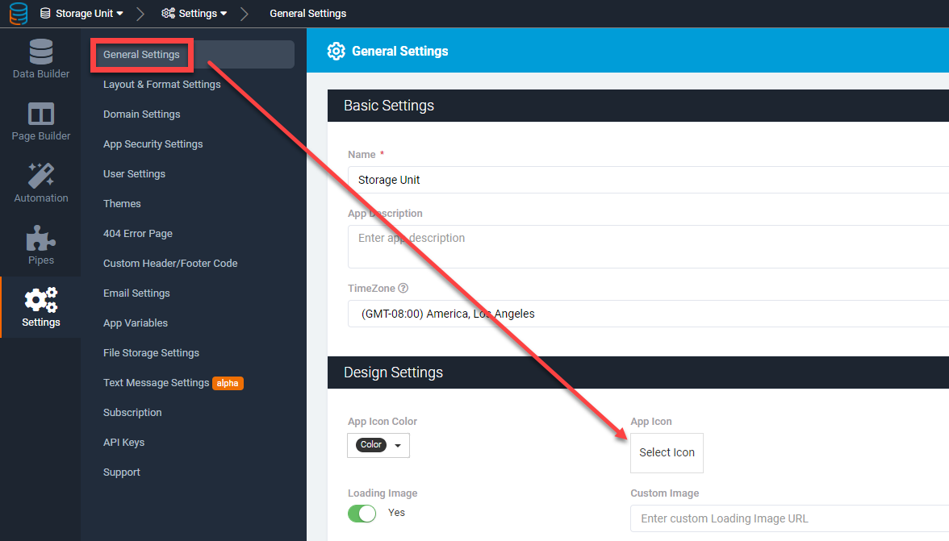The width and height of the screenshot is (949, 541).
Task: Select the Page Builder icon
Action: tap(40, 119)
